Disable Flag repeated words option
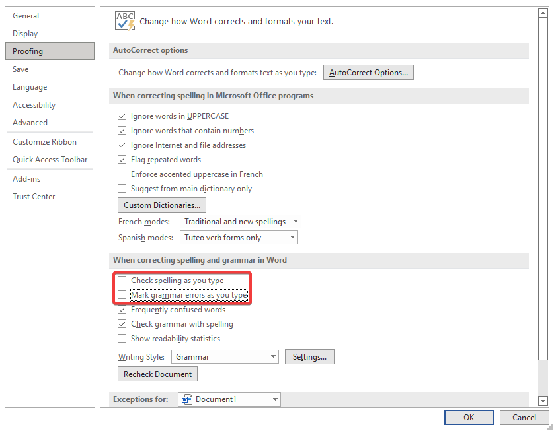The height and width of the screenshot is (431, 554). coord(122,160)
